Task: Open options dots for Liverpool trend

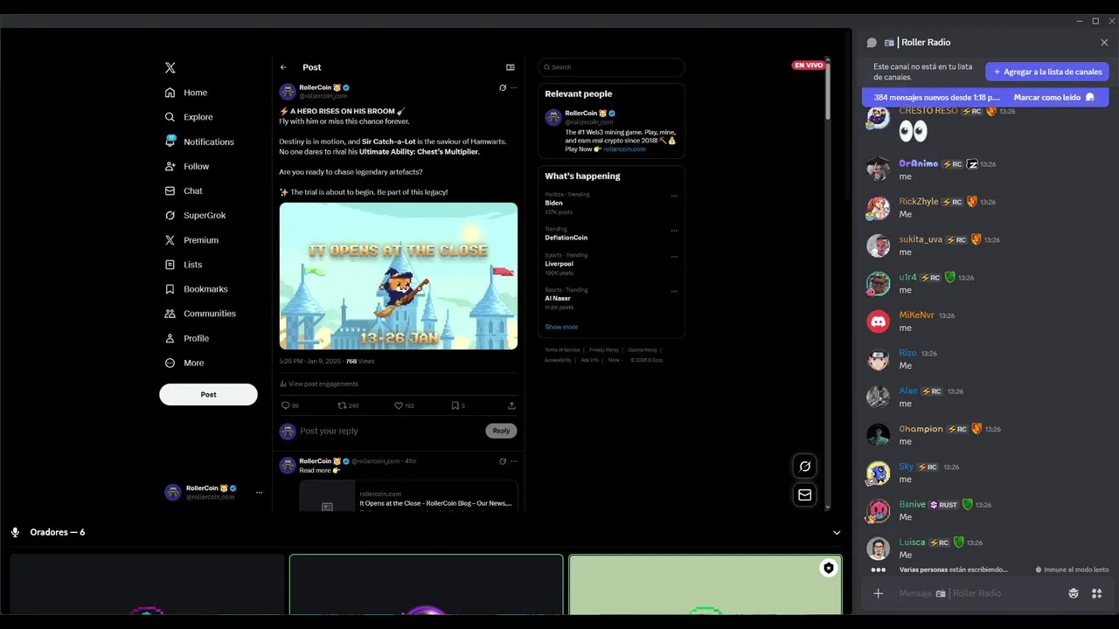Action: 674,257
